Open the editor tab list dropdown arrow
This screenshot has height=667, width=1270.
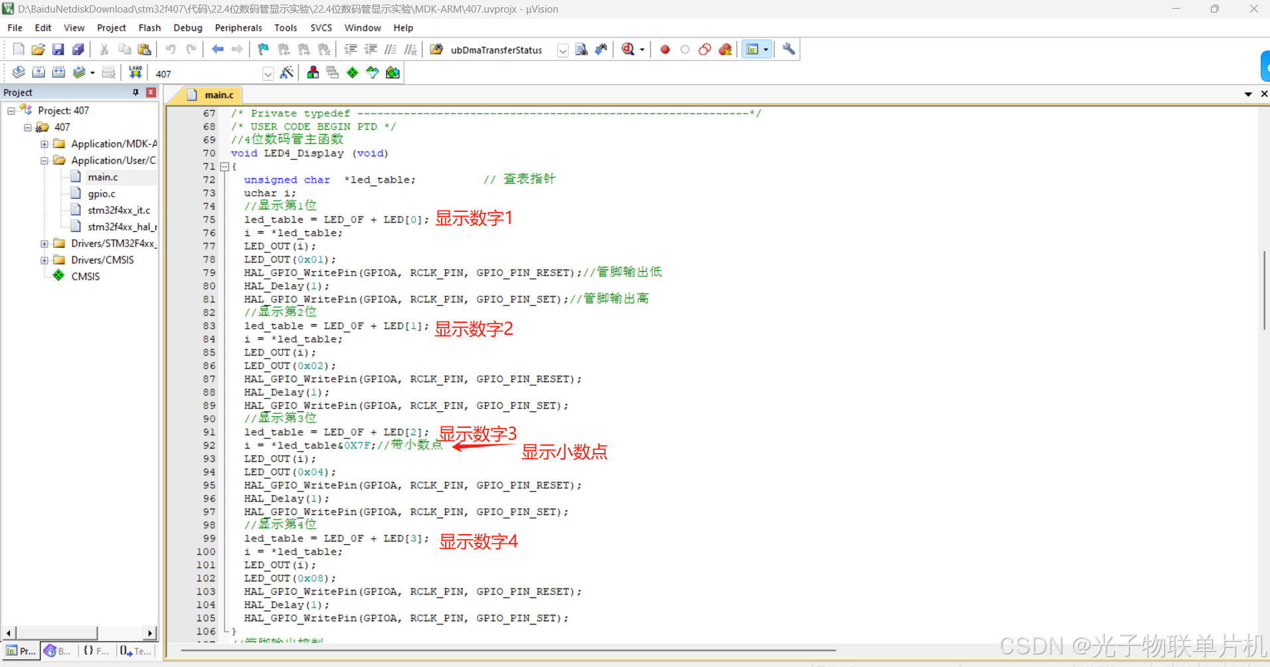point(1248,94)
